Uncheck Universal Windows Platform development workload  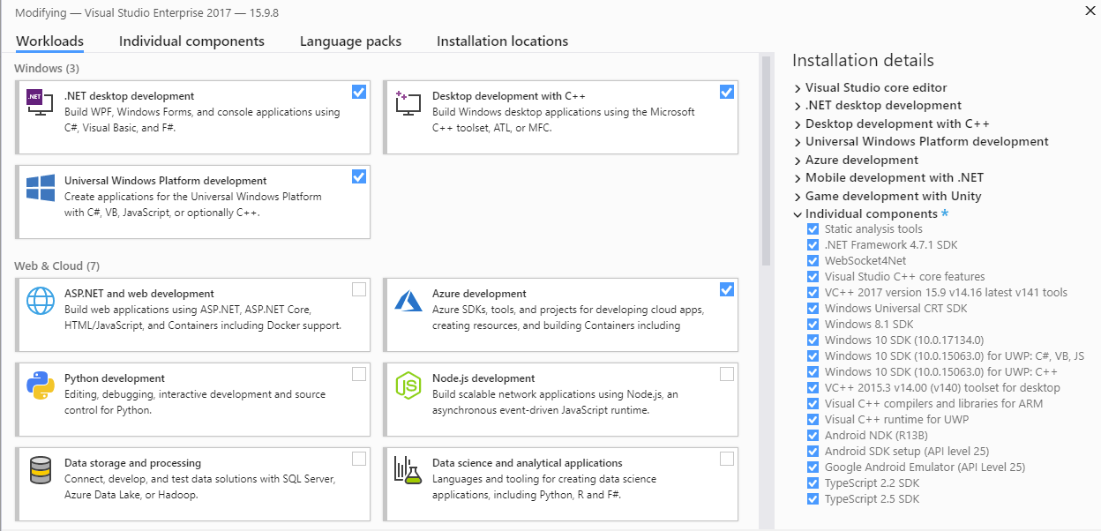[x=359, y=176]
